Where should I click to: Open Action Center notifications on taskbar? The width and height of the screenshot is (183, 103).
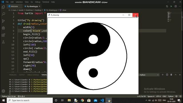[x=179, y=100]
